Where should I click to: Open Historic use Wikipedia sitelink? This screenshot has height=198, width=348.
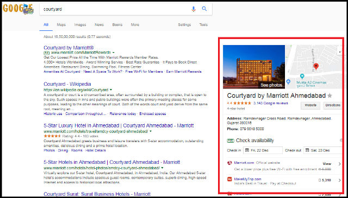[53, 114]
